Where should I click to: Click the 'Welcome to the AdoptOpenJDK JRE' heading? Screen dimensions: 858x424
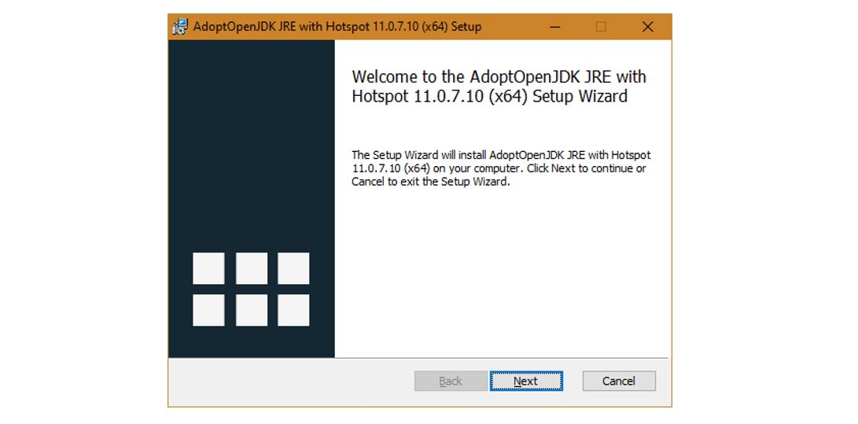point(499,86)
